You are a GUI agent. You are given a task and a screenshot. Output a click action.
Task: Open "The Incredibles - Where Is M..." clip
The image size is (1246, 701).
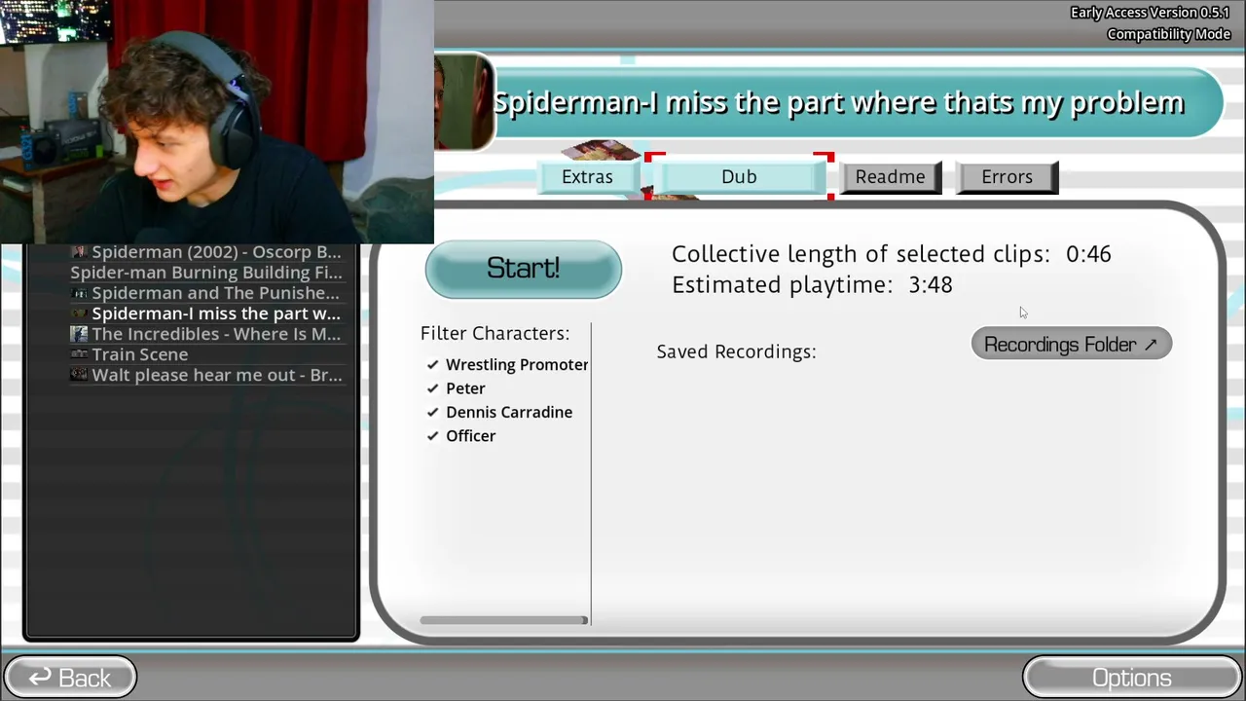coord(206,334)
